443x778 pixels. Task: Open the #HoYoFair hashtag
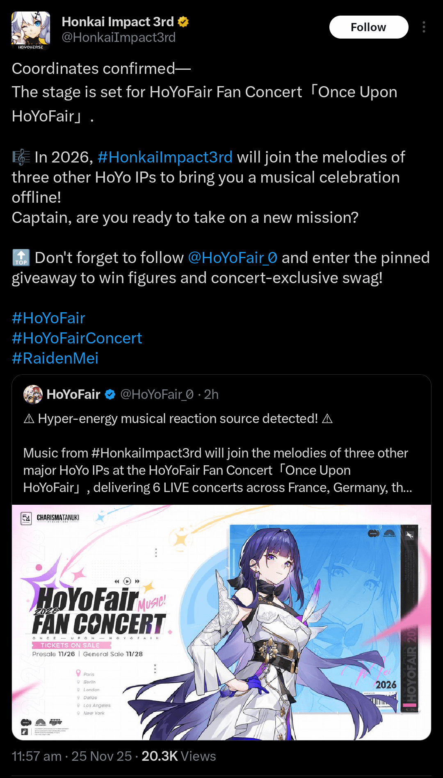click(48, 318)
